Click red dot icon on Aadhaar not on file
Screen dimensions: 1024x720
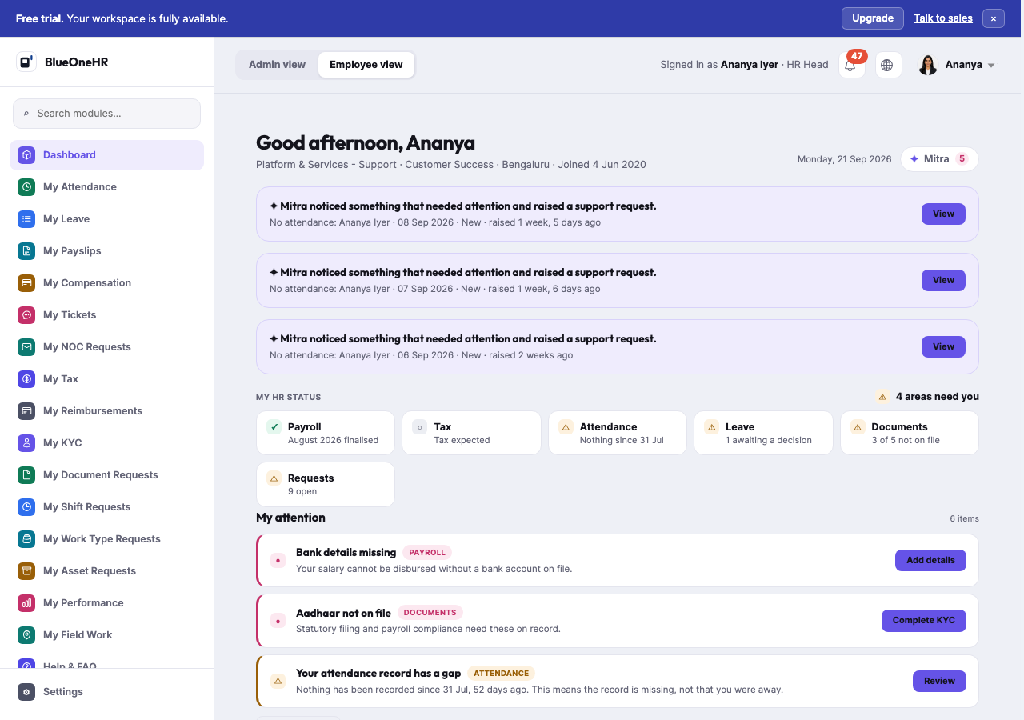coord(278,621)
